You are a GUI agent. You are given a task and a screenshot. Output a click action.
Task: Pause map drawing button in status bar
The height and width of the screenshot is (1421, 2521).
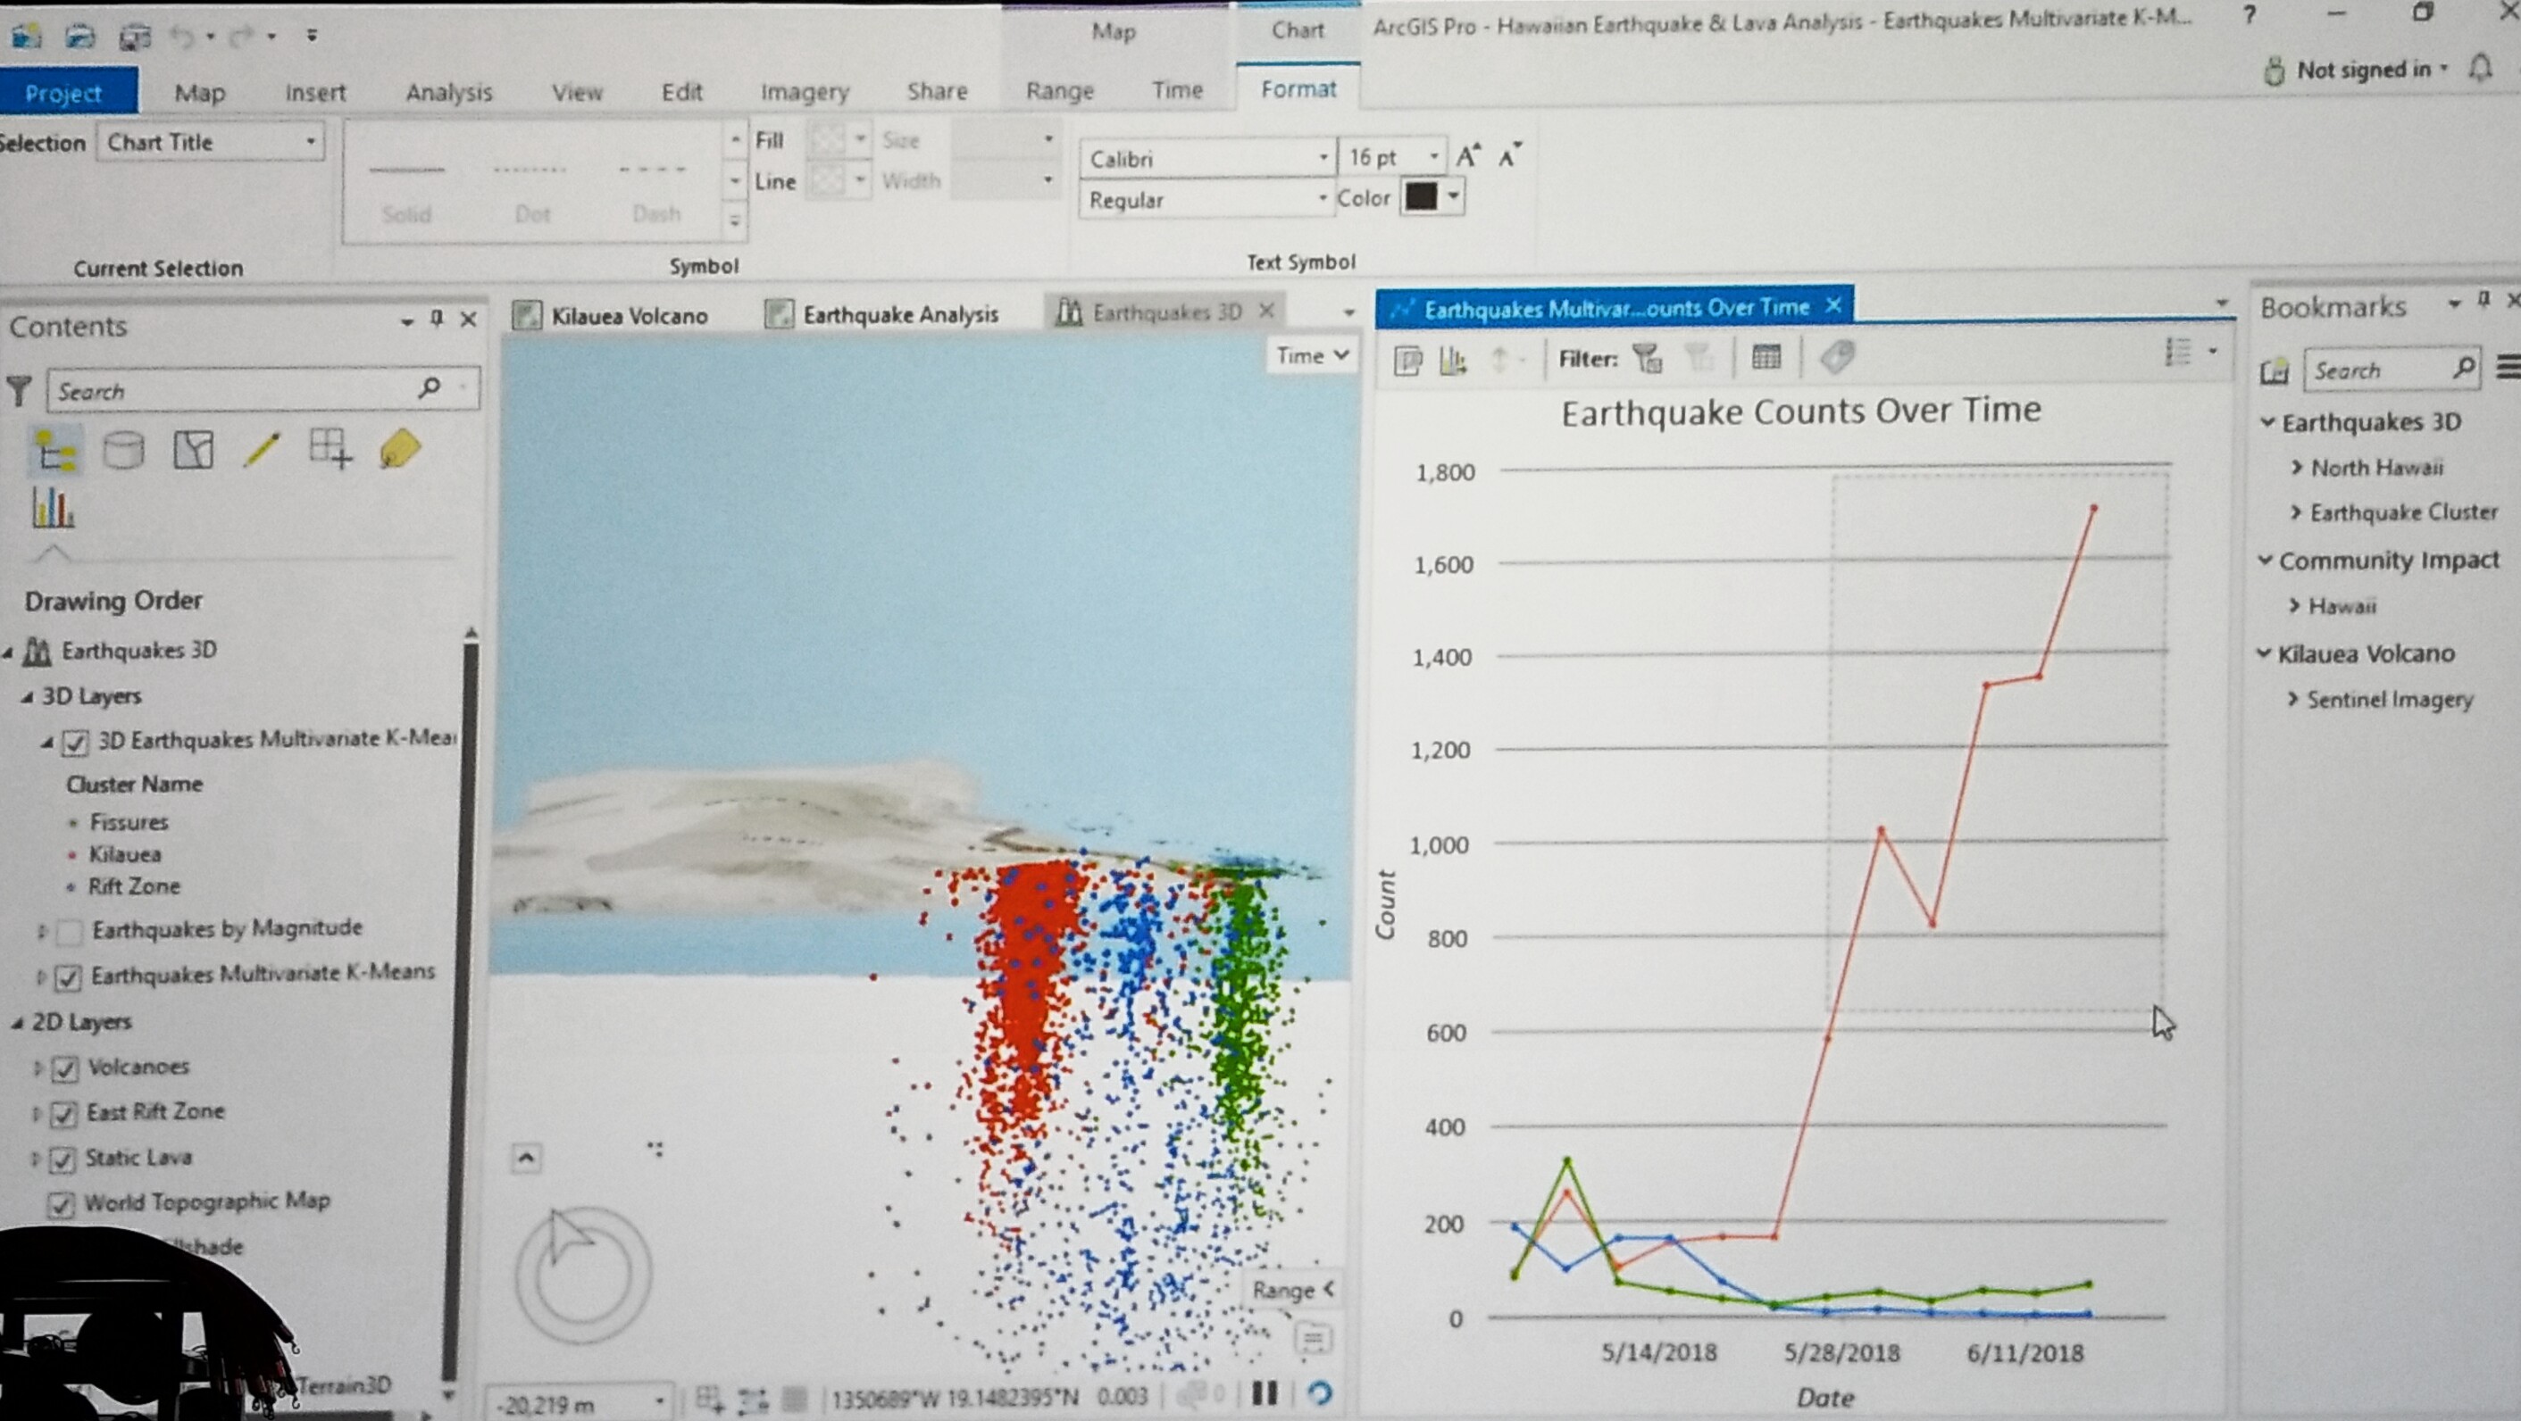(1265, 1392)
